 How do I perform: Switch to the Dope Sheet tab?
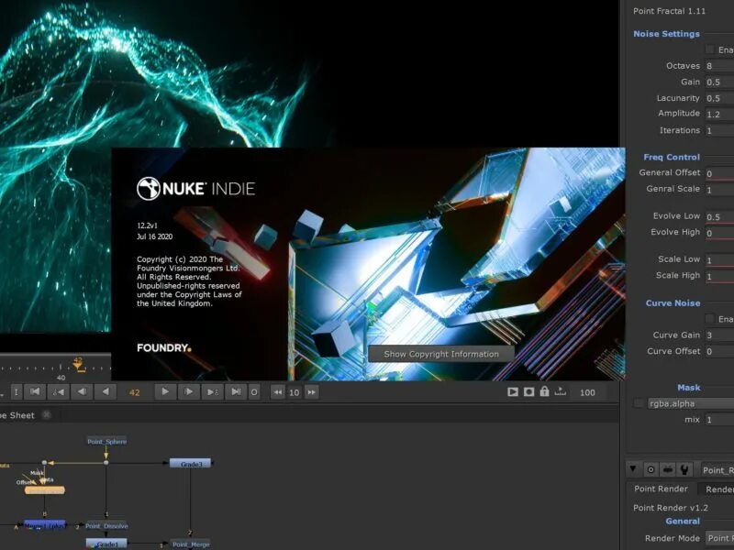(17, 415)
